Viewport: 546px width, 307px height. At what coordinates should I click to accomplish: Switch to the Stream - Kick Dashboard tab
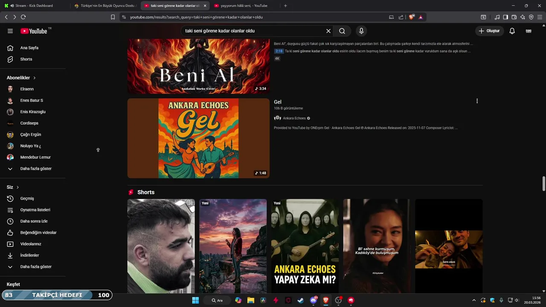[x=34, y=6]
